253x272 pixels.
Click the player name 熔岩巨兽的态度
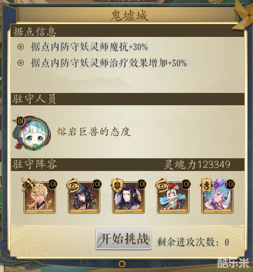click(94, 132)
